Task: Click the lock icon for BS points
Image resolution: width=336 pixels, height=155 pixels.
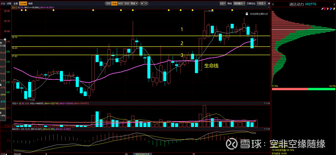Action: pos(247,14)
